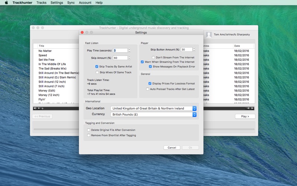Click the Skip Amount percent stepper arrows

129,58
